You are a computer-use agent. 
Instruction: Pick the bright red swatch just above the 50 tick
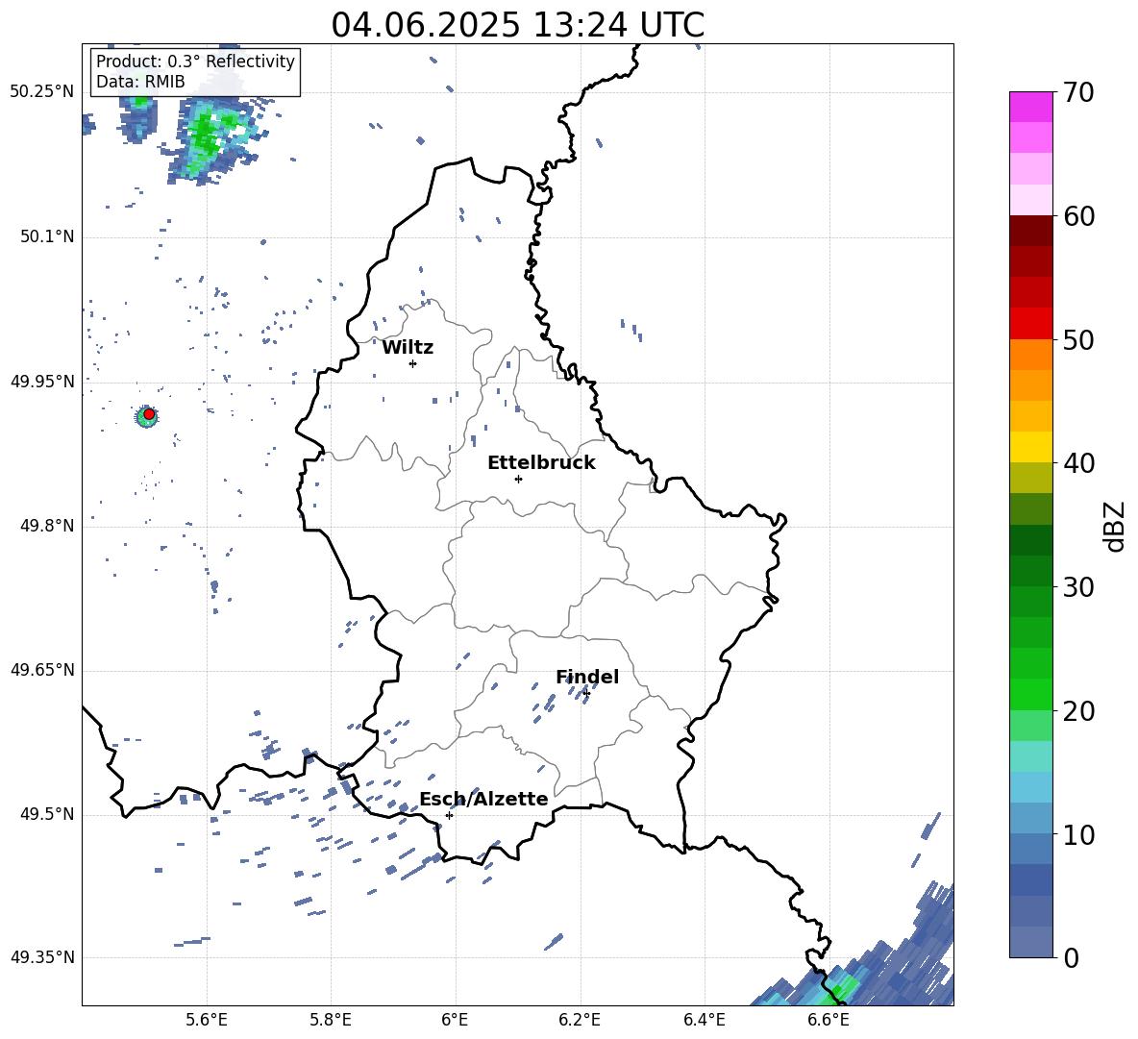pos(1030,324)
